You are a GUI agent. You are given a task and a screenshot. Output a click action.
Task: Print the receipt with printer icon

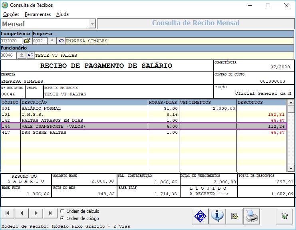(252, 216)
